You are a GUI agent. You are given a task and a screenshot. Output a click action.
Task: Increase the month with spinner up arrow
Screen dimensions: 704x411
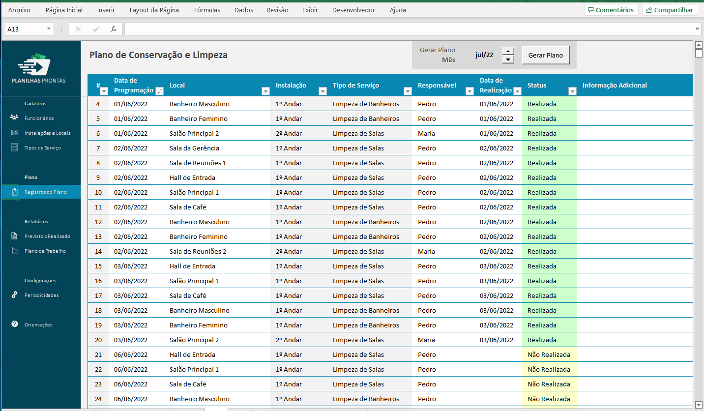(x=508, y=51)
